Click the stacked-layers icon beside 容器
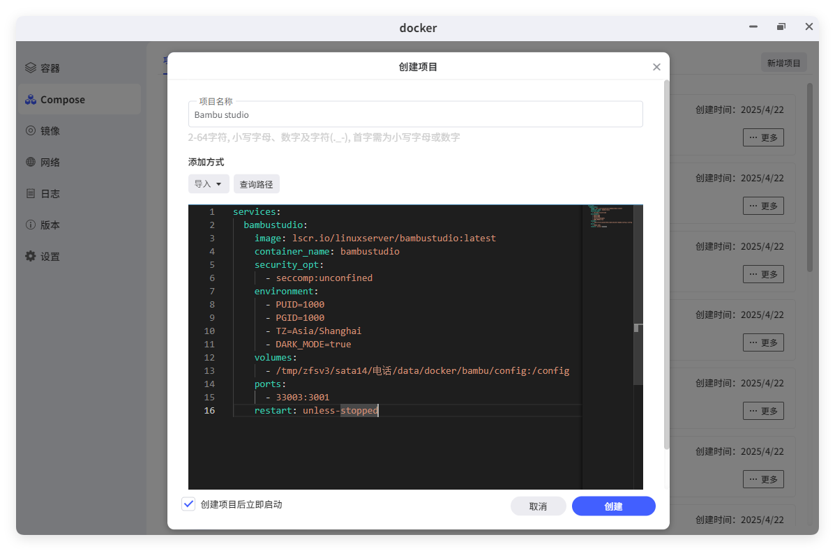 tap(31, 68)
